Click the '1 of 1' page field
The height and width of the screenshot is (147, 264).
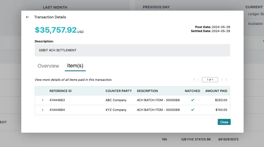[210, 80]
